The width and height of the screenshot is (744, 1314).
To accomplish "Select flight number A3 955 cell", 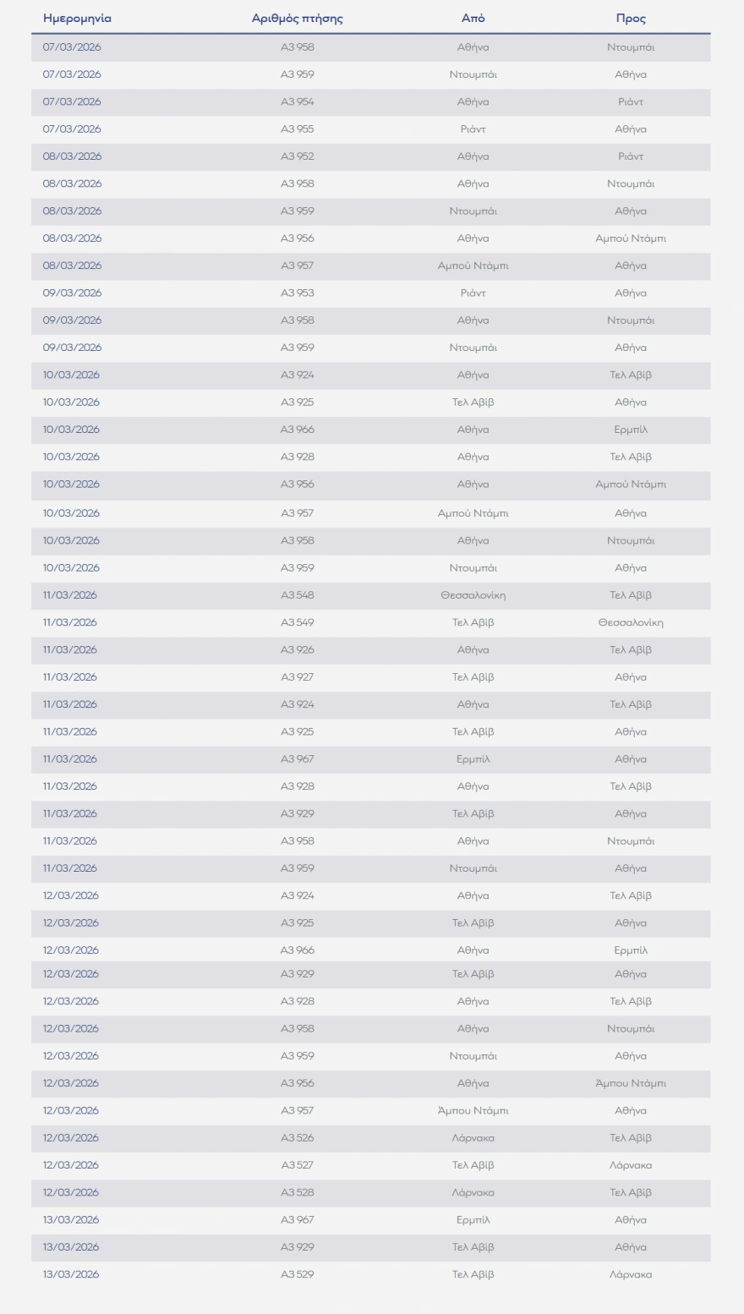I will pyautogui.click(x=298, y=129).
